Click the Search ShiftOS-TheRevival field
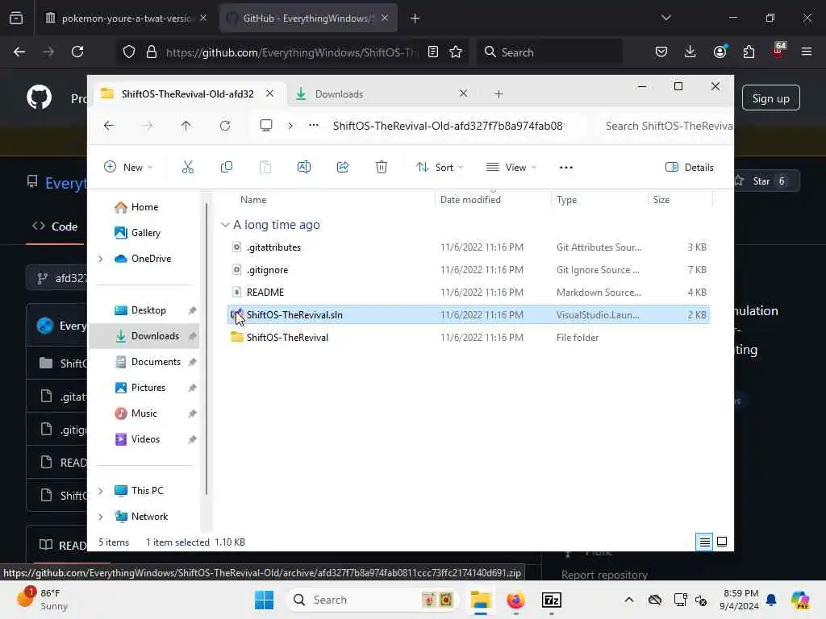Screen dimensions: 826x619 (x=665, y=126)
